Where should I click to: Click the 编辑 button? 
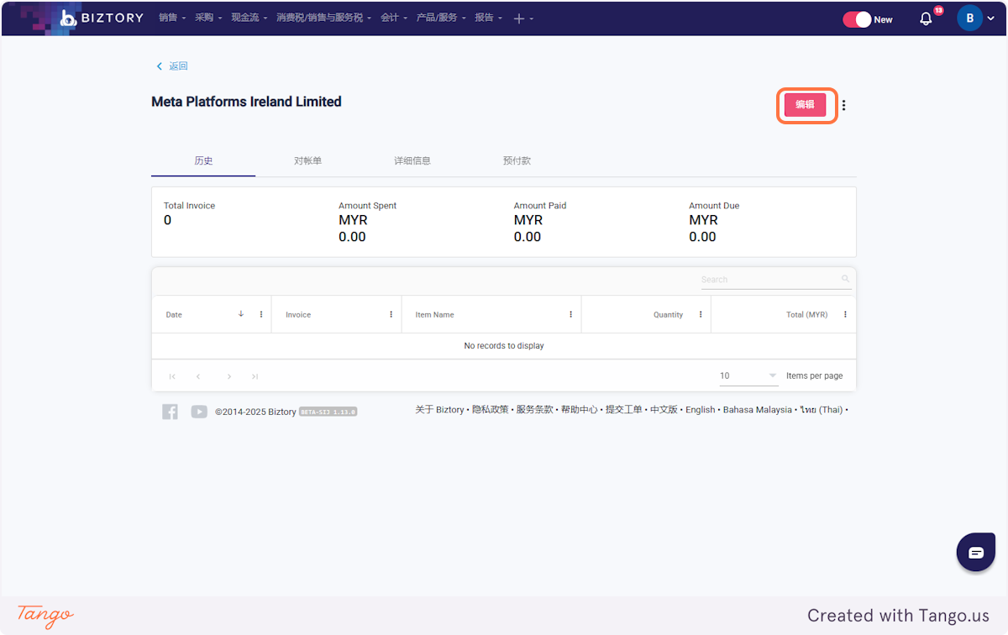tap(806, 104)
